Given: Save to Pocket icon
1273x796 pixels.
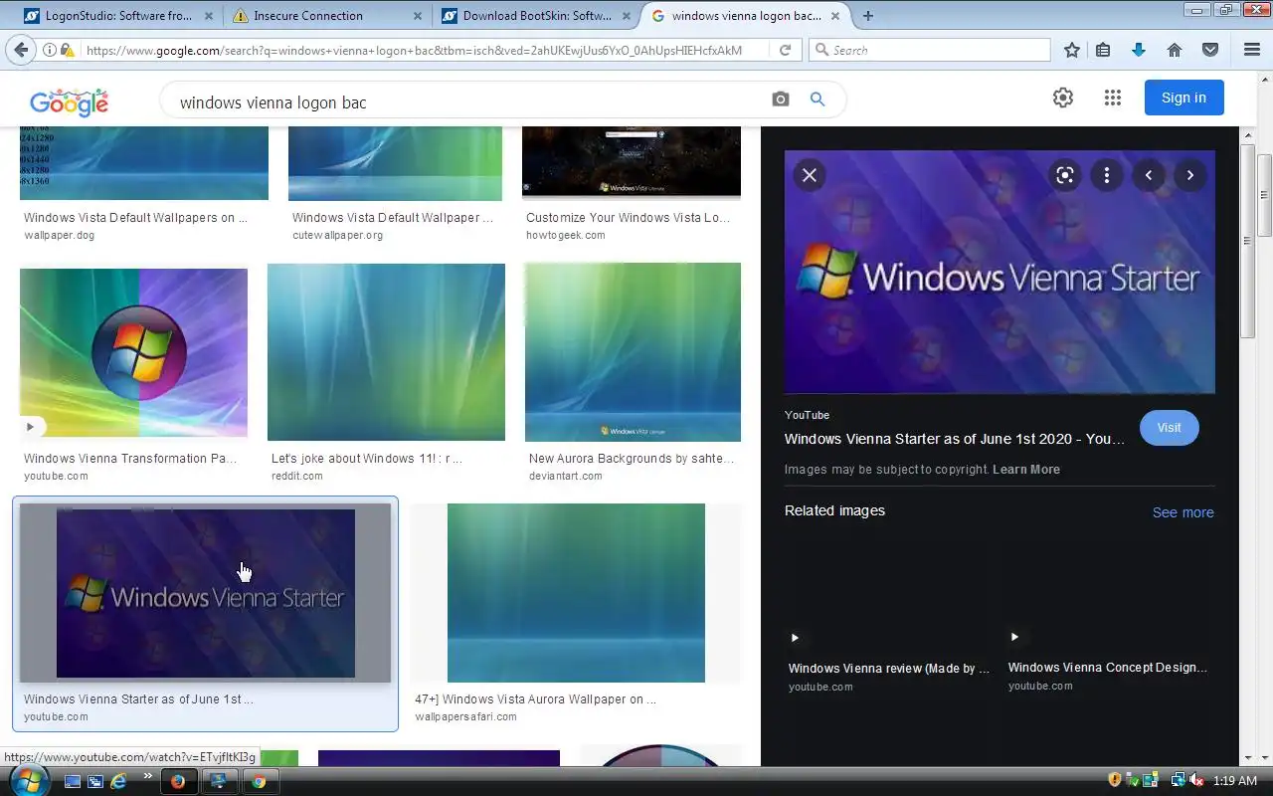Looking at the screenshot, I should tap(1210, 50).
